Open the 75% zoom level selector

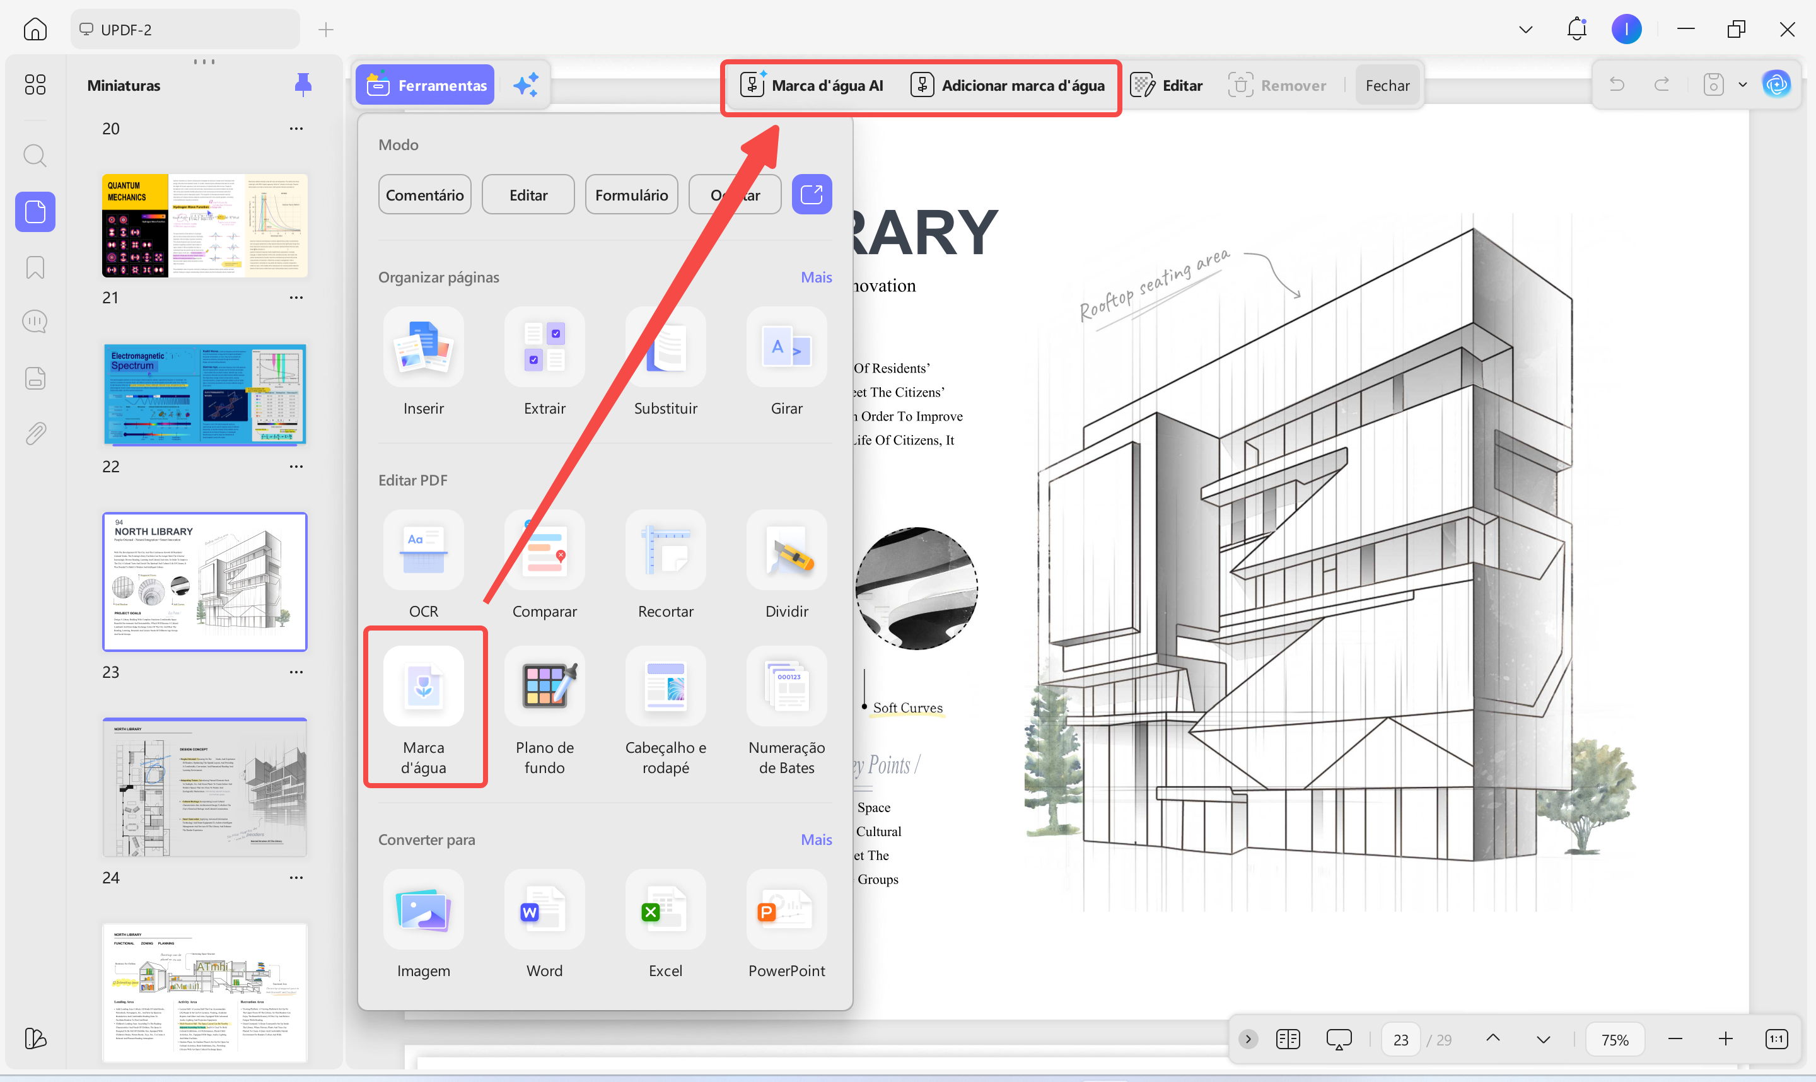(1615, 1040)
